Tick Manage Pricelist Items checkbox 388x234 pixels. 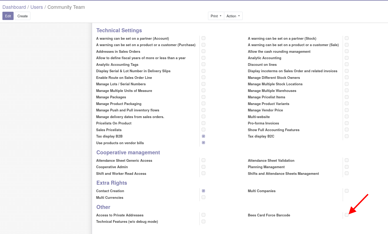(x=347, y=97)
